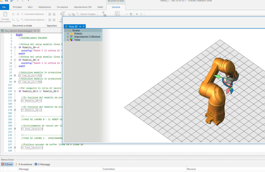Toggle the 0 Avvertenze filter

coord(24,164)
